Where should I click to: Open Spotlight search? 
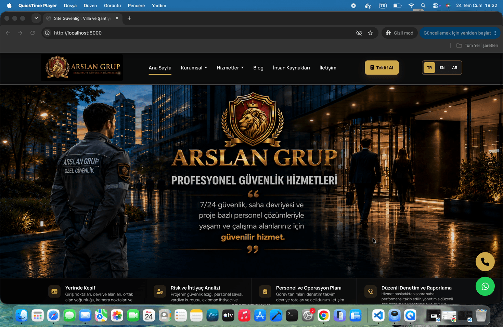(x=423, y=5)
